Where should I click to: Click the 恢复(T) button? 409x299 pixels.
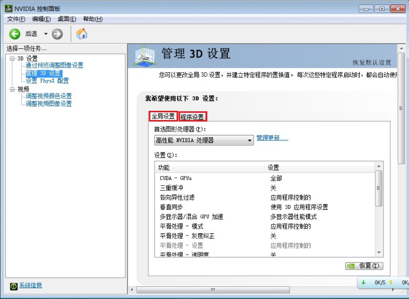pos(364,266)
